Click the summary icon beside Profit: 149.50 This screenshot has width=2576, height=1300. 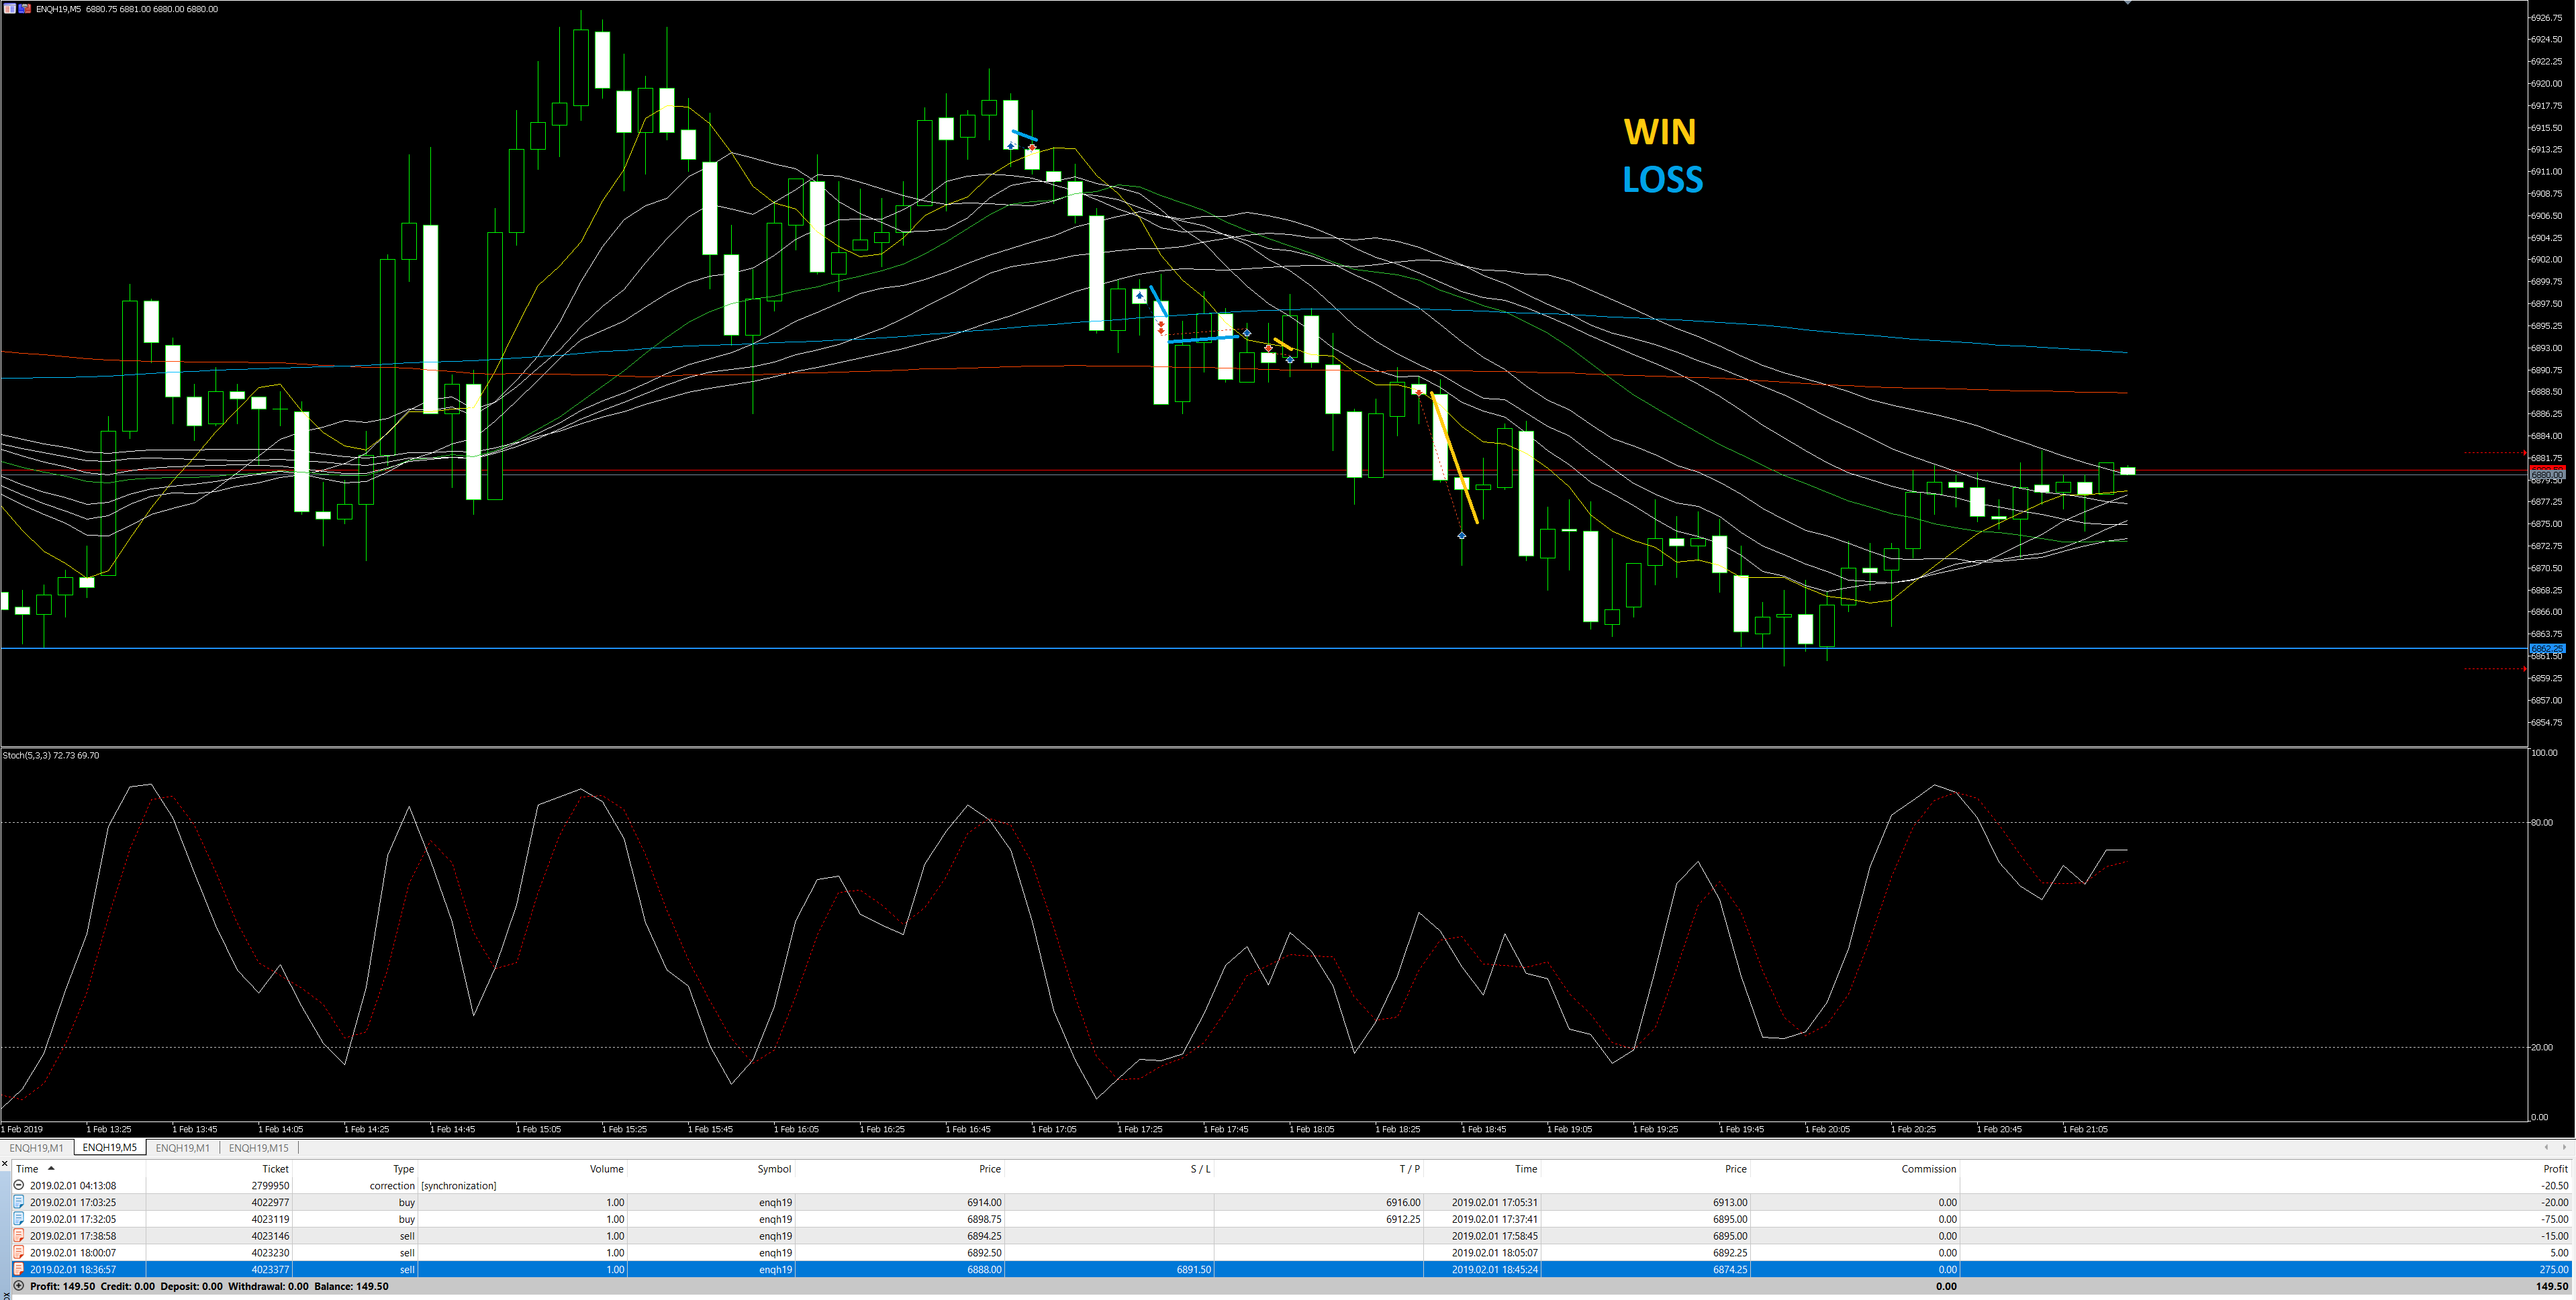pos(18,1286)
